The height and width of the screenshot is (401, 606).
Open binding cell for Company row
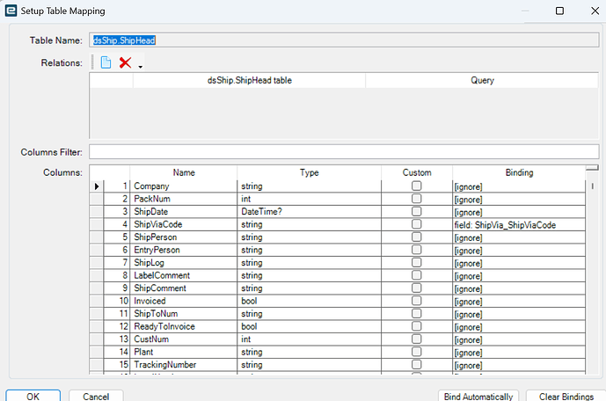pos(519,186)
